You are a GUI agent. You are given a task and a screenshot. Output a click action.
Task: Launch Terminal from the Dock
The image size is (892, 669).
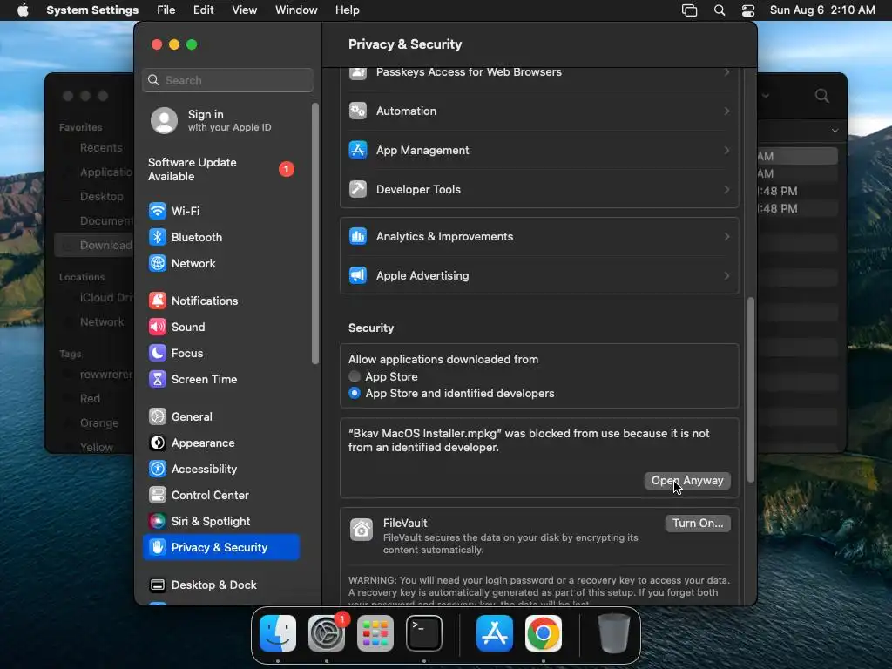[x=424, y=634]
